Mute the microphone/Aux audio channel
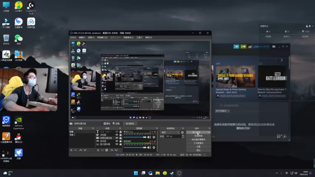 (149, 137)
